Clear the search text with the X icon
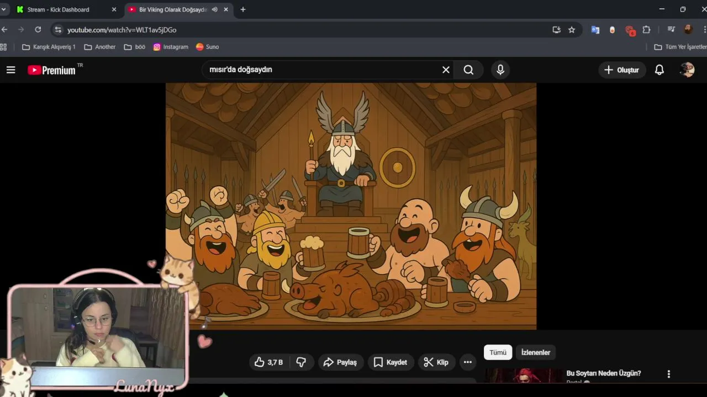The height and width of the screenshot is (397, 707). 446,69
